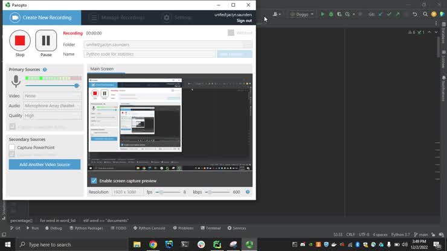Stop the Panopto recording

click(20, 40)
